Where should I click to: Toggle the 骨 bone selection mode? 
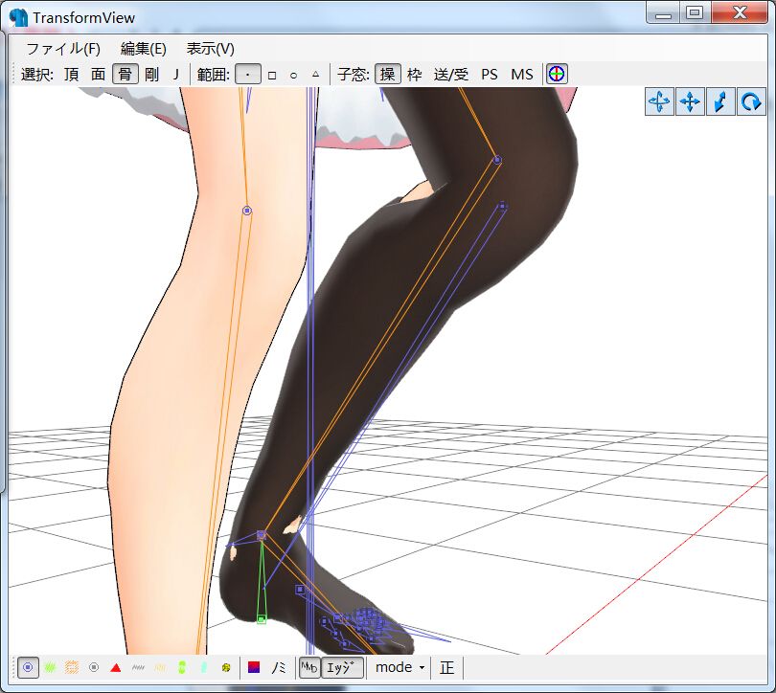pos(125,75)
